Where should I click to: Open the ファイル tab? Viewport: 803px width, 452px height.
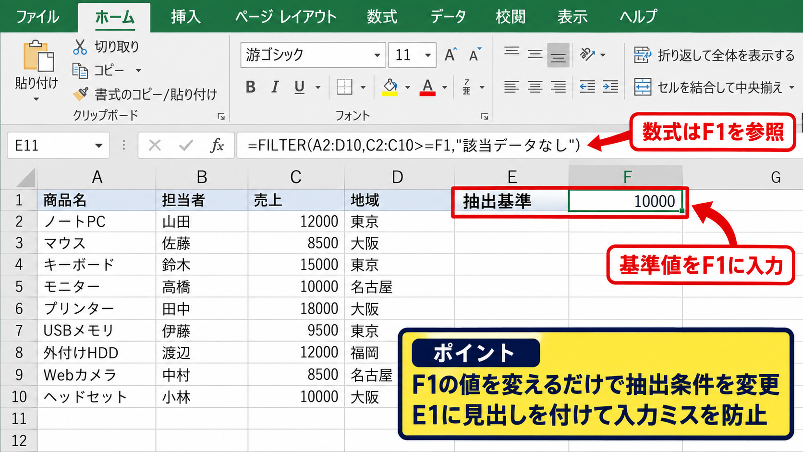[x=37, y=17]
